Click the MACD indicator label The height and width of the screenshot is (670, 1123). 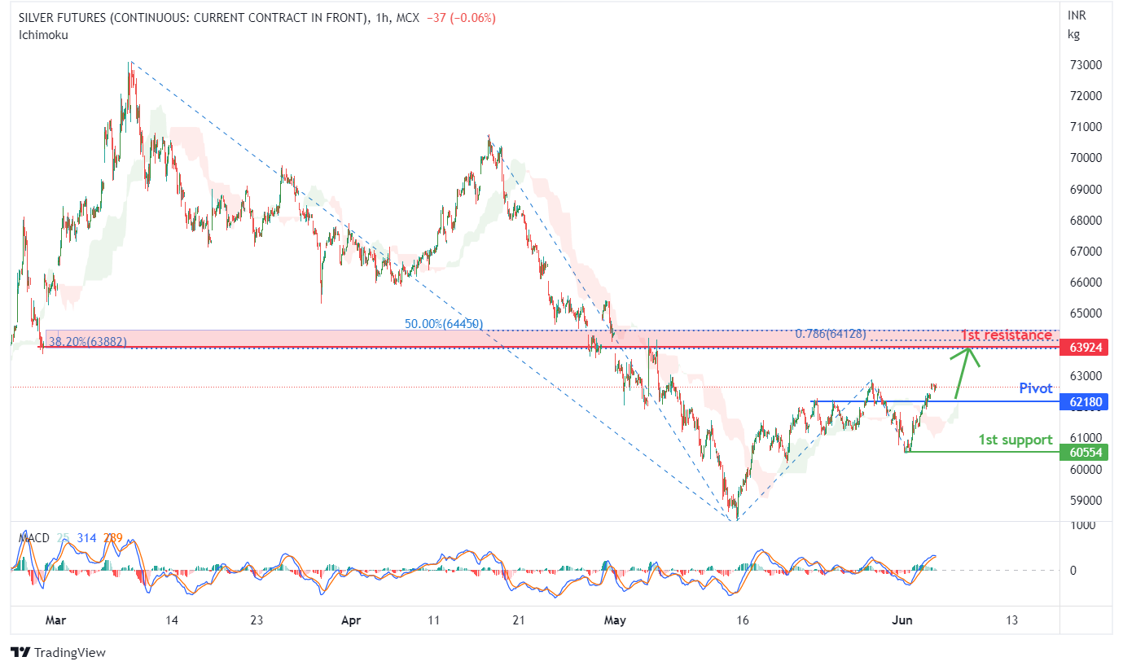tap(34, 538)
